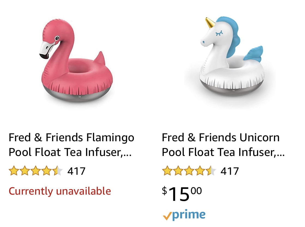Click the Currently unavailable label

pyautogui.click(x=60, y=191)
